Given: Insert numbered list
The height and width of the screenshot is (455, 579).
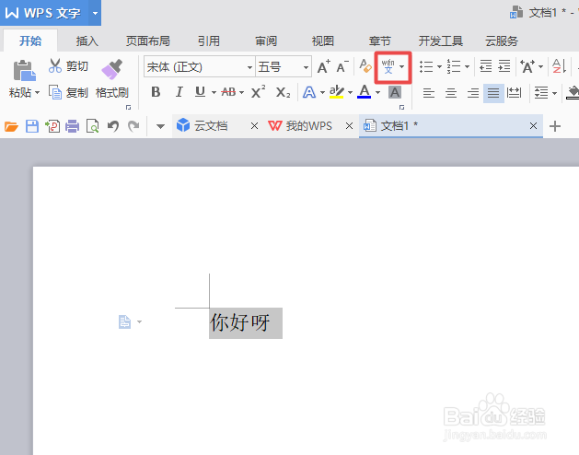Looking at the screenshot, I should [x=454, y=66].
